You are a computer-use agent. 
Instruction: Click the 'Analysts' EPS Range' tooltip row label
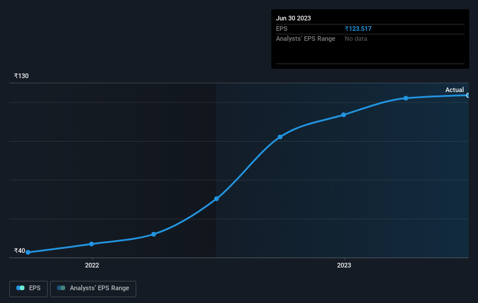point(306,39)
